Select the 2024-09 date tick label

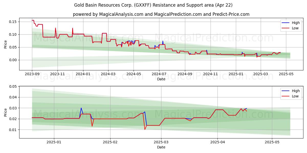[x=185, y=74]
